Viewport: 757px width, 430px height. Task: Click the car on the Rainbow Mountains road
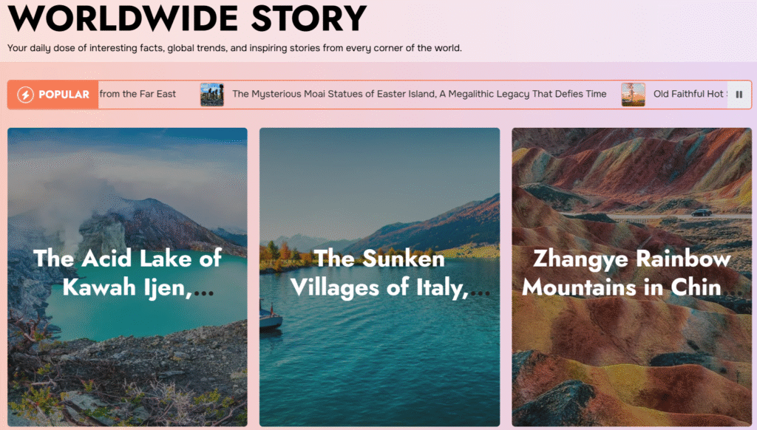coord(701,213)
